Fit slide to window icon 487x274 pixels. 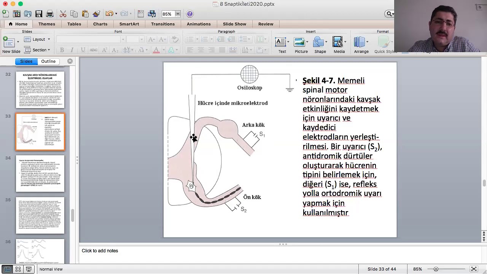coord(474,269)
